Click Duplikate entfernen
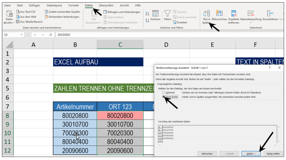 click(x=234, y=17)
